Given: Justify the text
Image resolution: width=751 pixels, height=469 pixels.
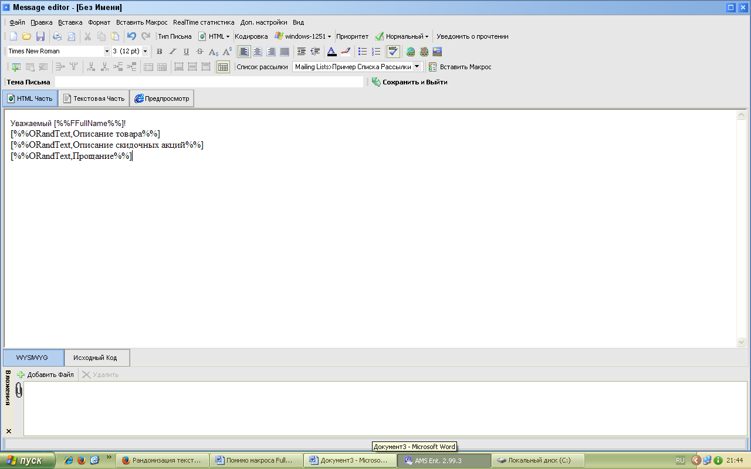Looking at the screenshot, I should pos(285,52).
